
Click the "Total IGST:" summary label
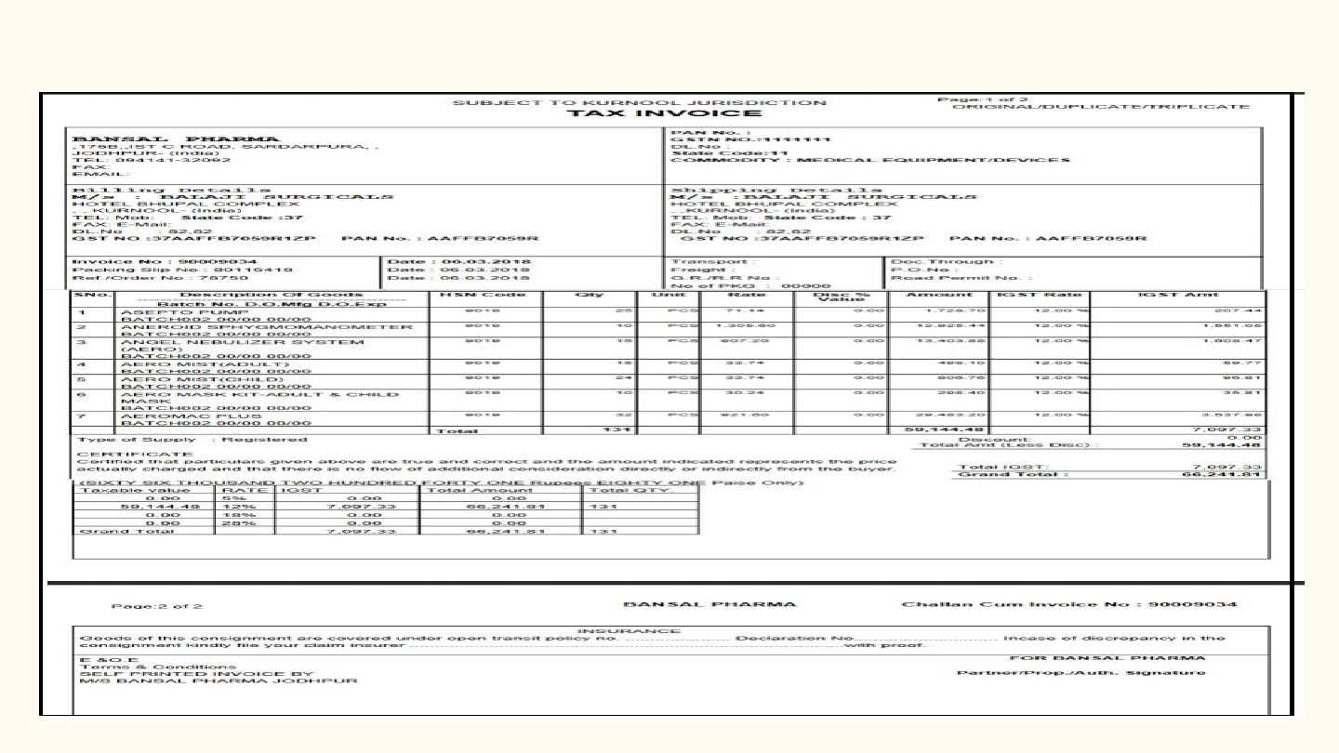pos(1003,467)
